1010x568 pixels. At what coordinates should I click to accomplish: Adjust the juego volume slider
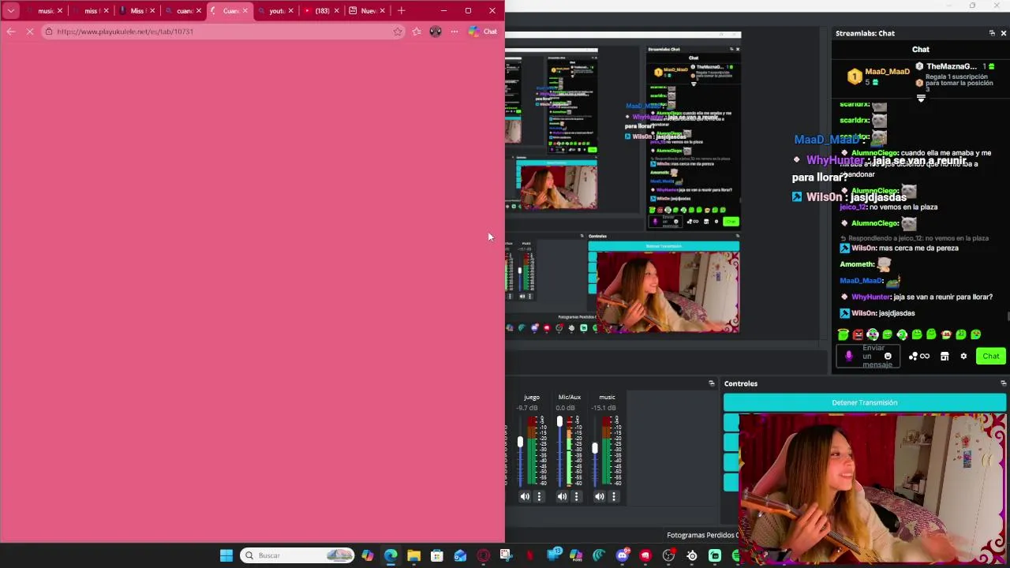520,442
